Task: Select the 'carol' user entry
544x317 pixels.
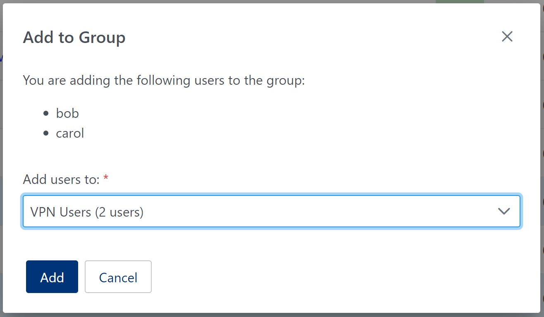Action: 70,133
